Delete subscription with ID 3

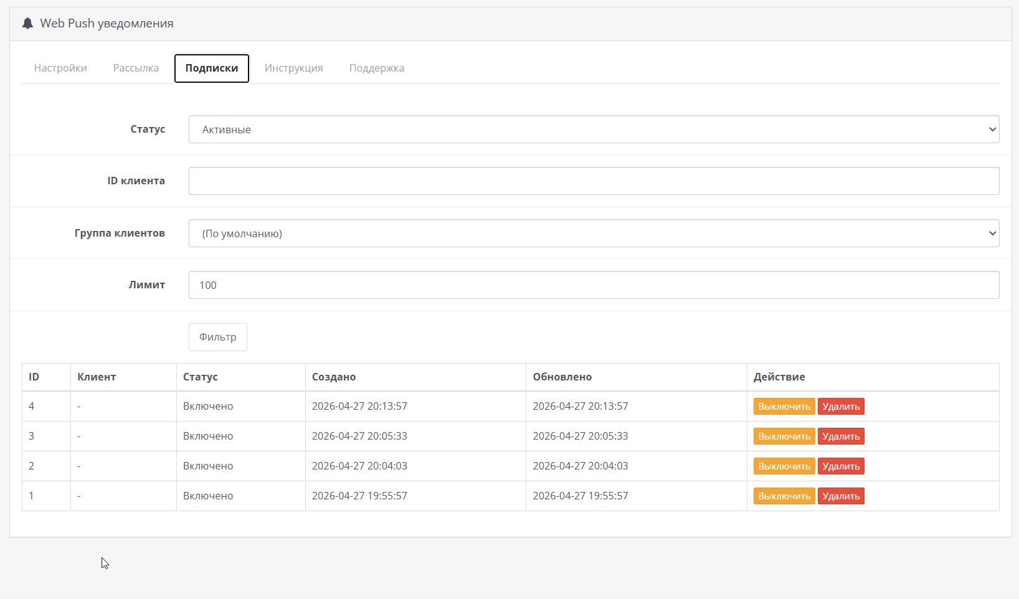pyautogui.click(x=840, y=436)
